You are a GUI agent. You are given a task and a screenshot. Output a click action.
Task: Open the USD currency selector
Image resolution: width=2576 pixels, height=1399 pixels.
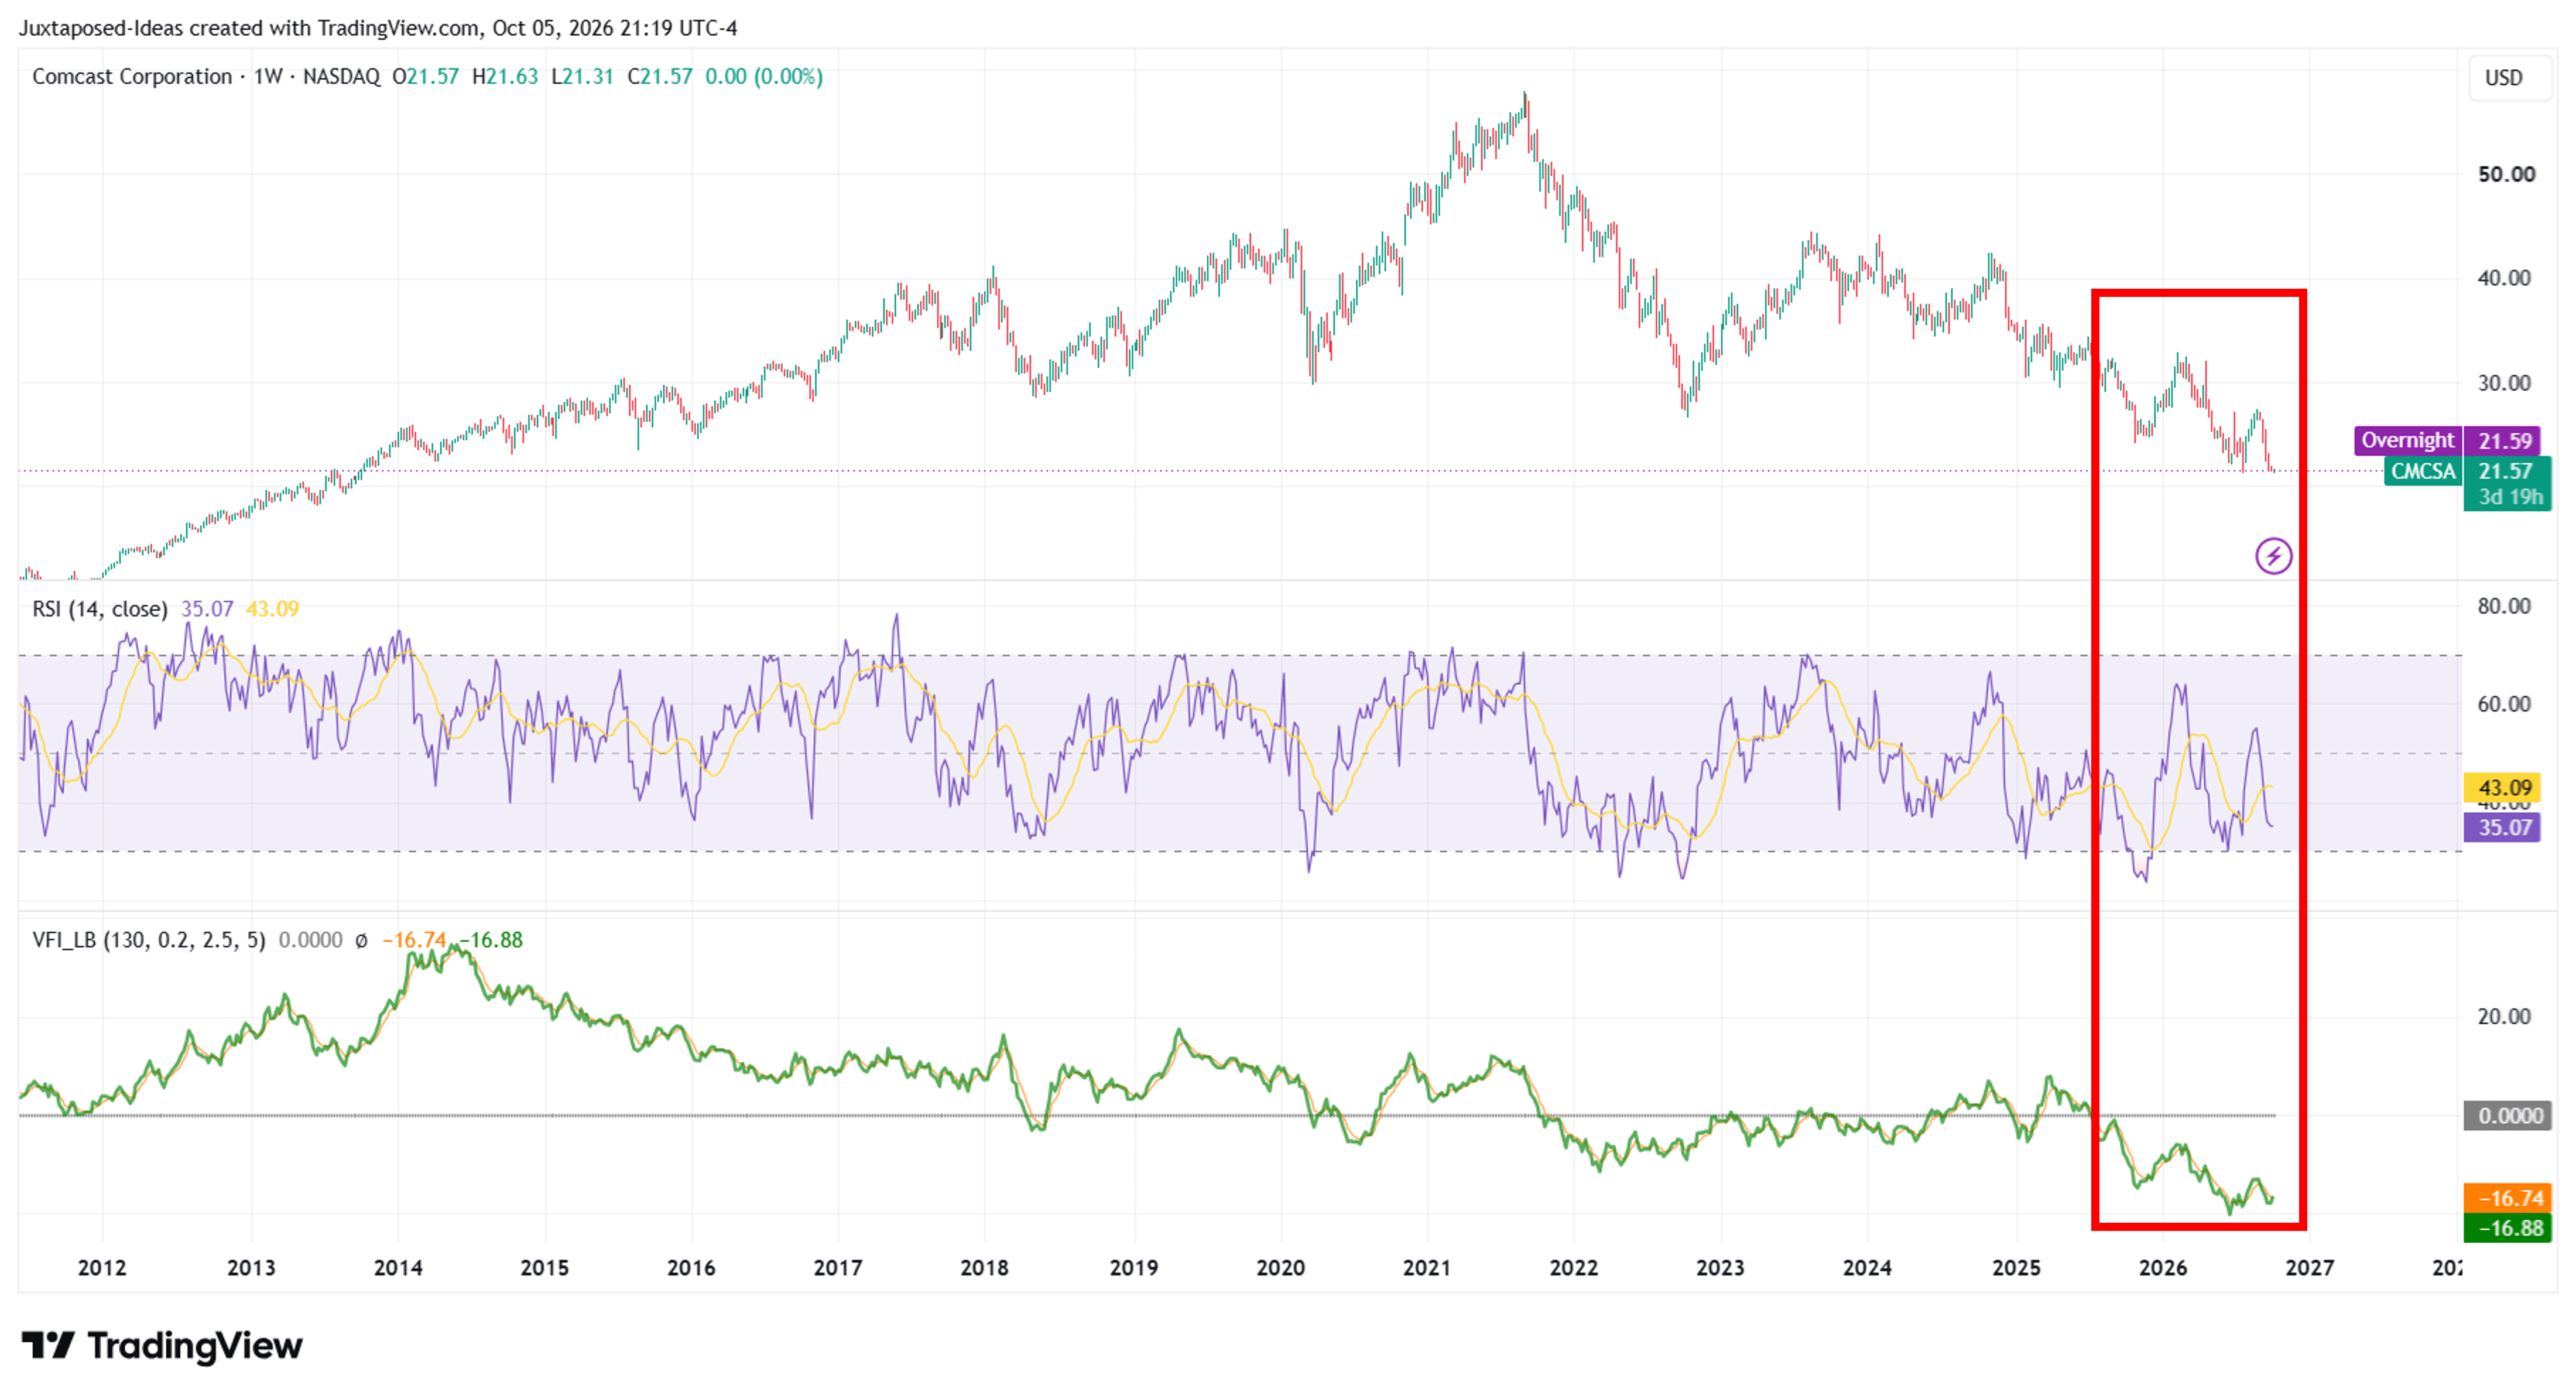point(2503,78)
